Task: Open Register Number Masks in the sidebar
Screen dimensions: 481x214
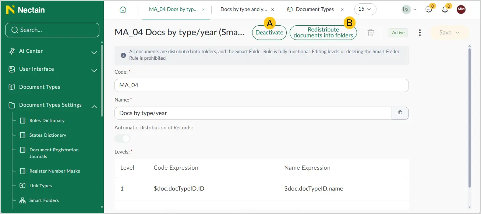Action: [x=54, y=171]
